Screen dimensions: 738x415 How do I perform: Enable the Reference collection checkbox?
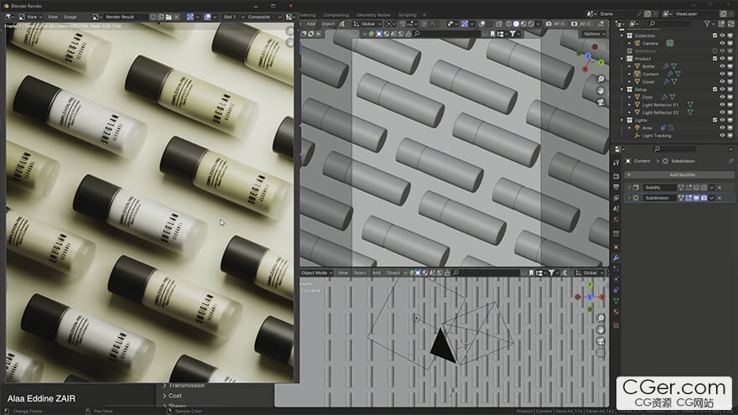pos(715,51)
